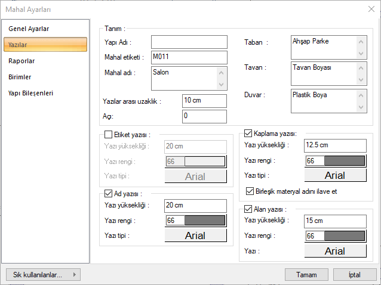This screenshot has width=381, height=285.
Task: Switch to Birimler in the sidebar
Action: pos(20,77)
